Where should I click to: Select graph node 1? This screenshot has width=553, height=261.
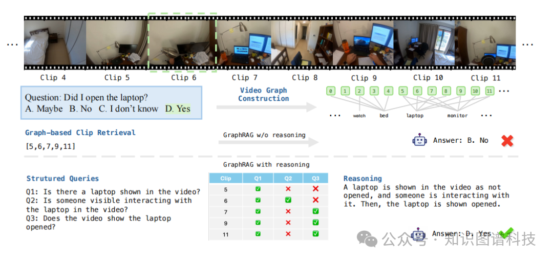point(345,91)
